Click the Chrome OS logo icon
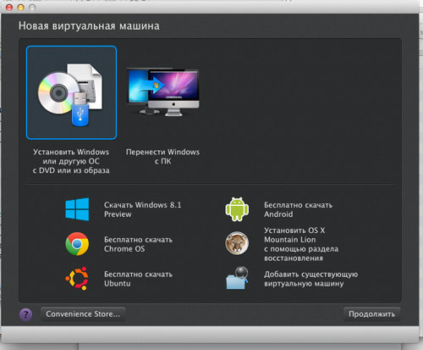The height and width of the screenshot is (350, 423). point(77,244)
